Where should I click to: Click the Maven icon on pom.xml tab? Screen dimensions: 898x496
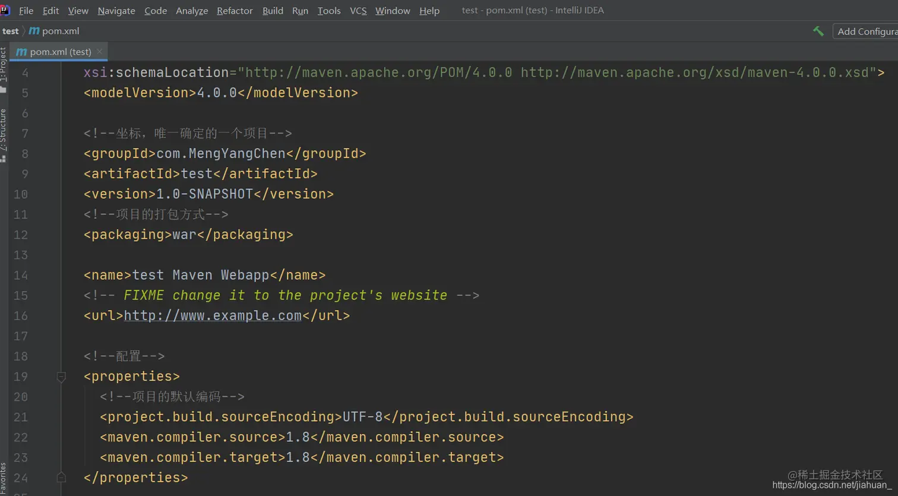click(21, 52)
